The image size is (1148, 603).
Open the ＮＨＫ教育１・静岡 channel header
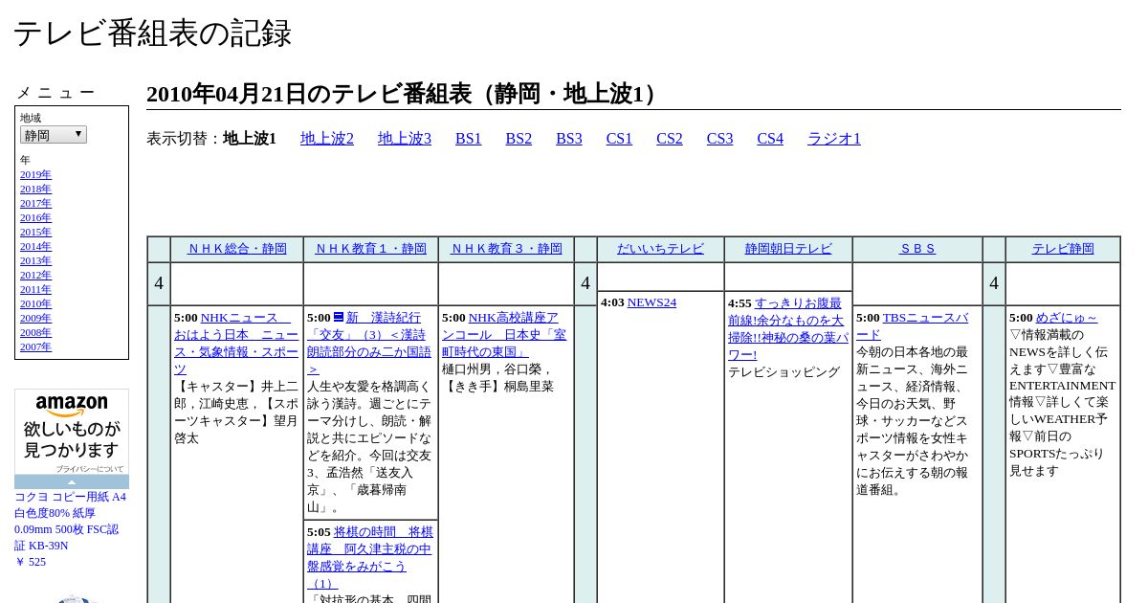click(x=371, y=249)
